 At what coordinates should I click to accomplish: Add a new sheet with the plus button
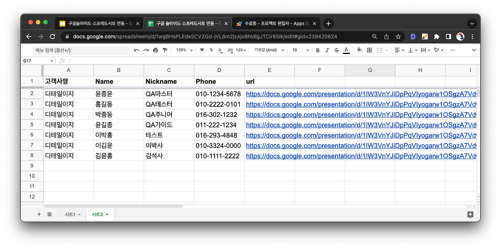tap(39, 214)
